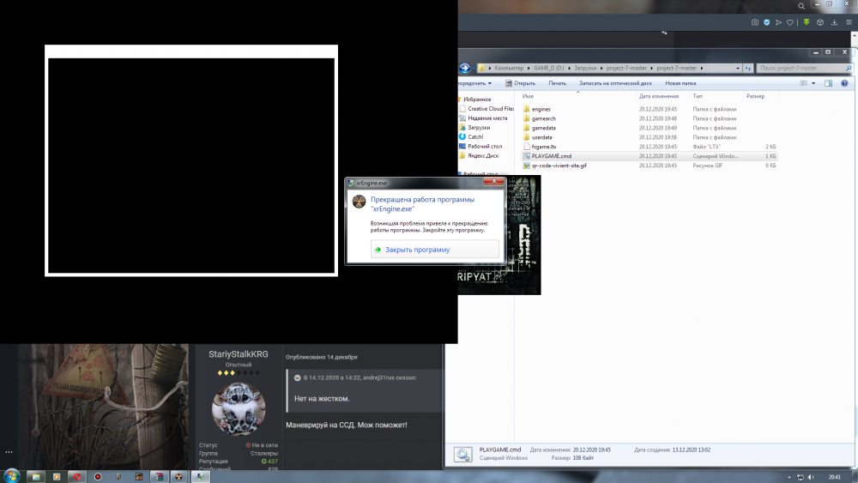Viewport: 858px width, 483px height.
Task: Open the Explorer address history dropdown arrow
Action: 738,68
